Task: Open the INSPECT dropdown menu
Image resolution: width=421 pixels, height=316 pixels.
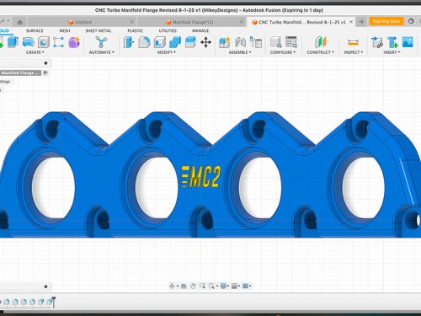Action: [x=354, y=52]
